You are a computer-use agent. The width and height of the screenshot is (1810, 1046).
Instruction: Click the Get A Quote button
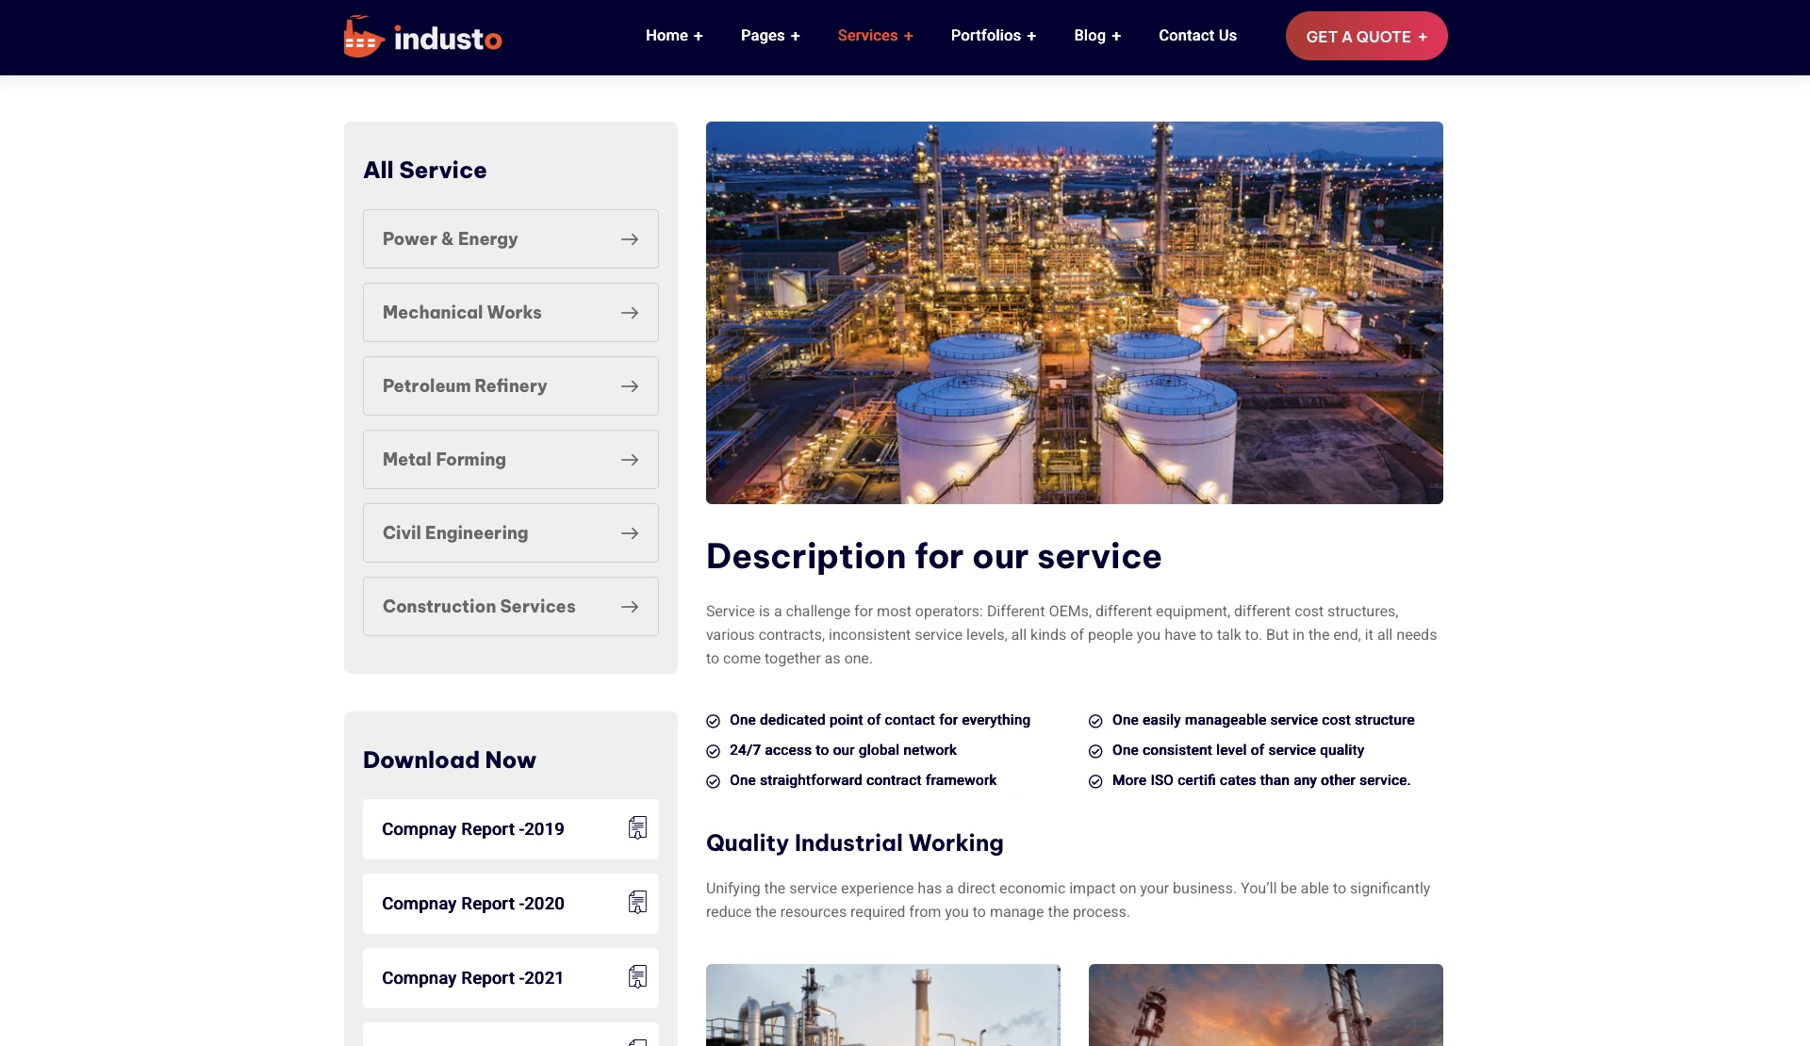click(1366, 36)
